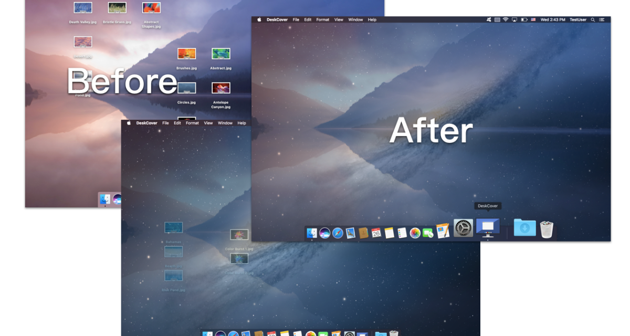The height and width of the screenshot is (336, 630).
Task: Open Calendar icon showing 26 in dock
Action: pyautogui.click(x=376, y=233)
